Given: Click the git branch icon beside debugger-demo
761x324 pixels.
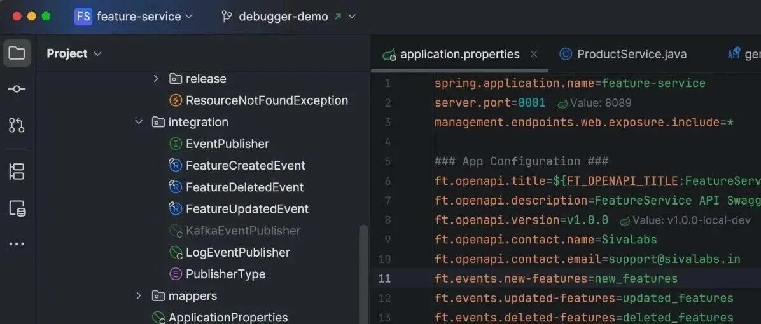Looking at the screenshot, I should click(x=226, y=17).
